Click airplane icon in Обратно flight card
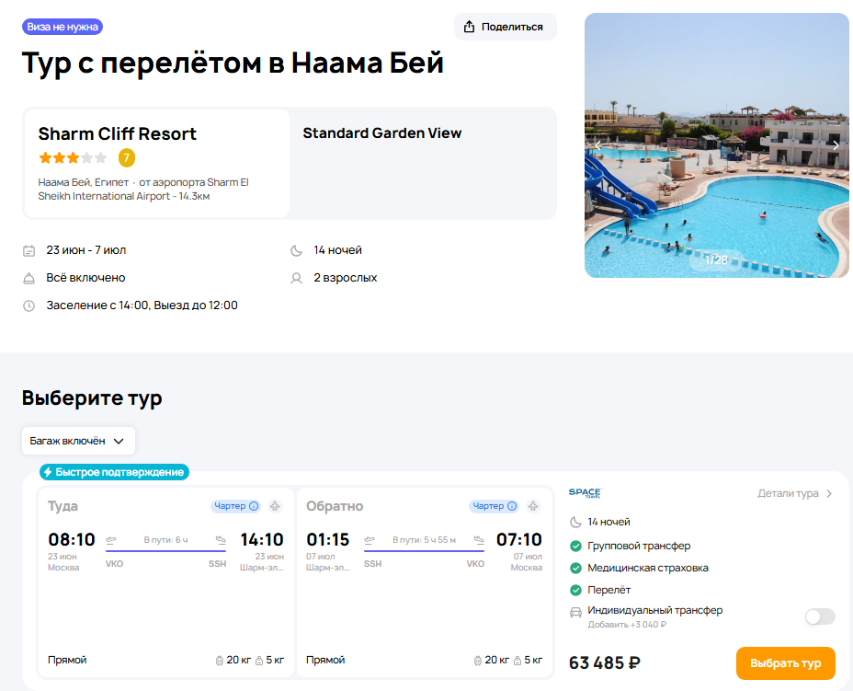The height and width of the screenshot is (691, 853). (532, 506)
